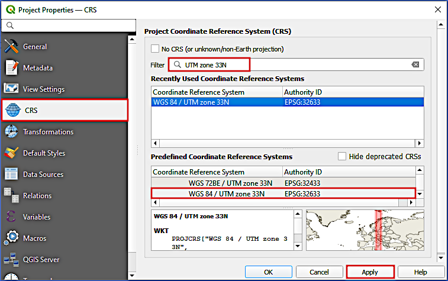
Task: Switch to the Data Sources tab label
Action: point(43,175)
